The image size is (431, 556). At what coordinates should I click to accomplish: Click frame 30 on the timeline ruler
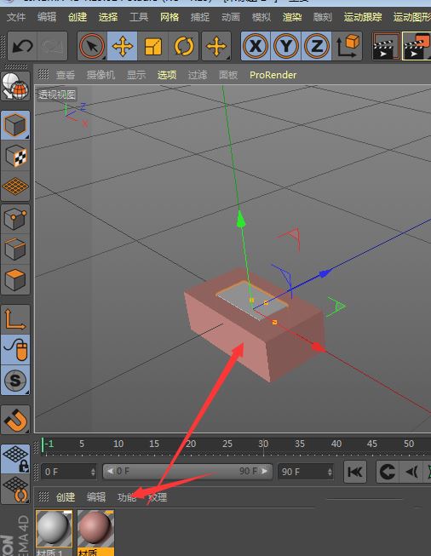click(263, 444)
